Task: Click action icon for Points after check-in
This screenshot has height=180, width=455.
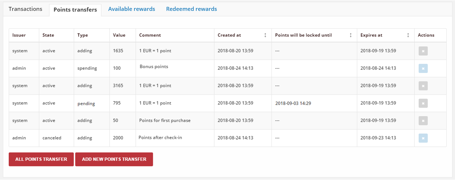Action: [423, 138]
